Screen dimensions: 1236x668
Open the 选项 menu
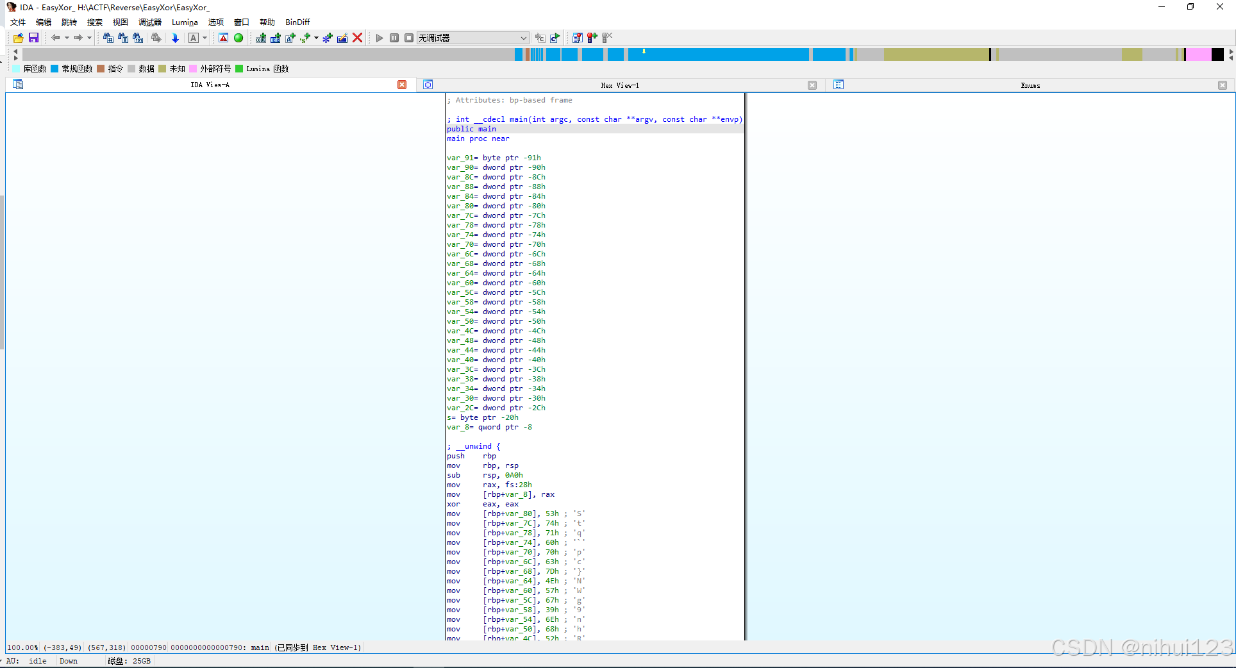[x=216, y=22]
